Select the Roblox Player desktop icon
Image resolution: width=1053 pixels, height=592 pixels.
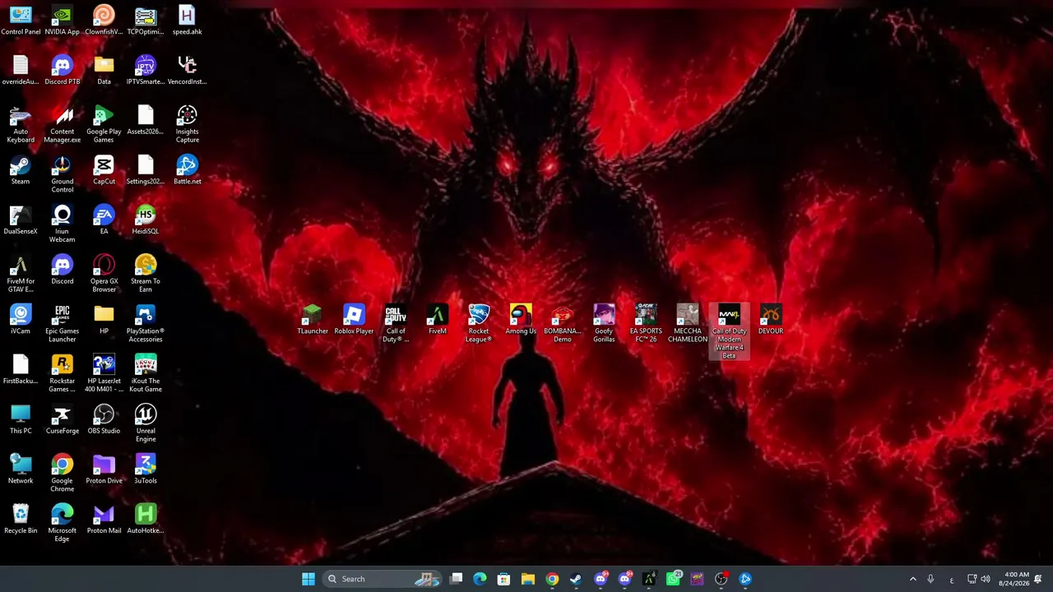click(x=354, y=321)
